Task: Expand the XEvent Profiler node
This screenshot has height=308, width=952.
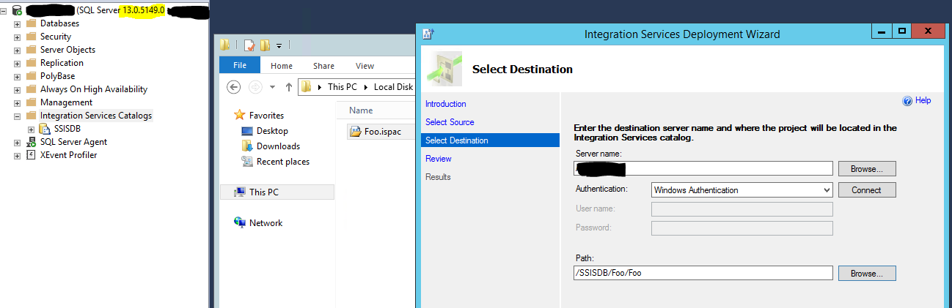Action: [17, 155]
